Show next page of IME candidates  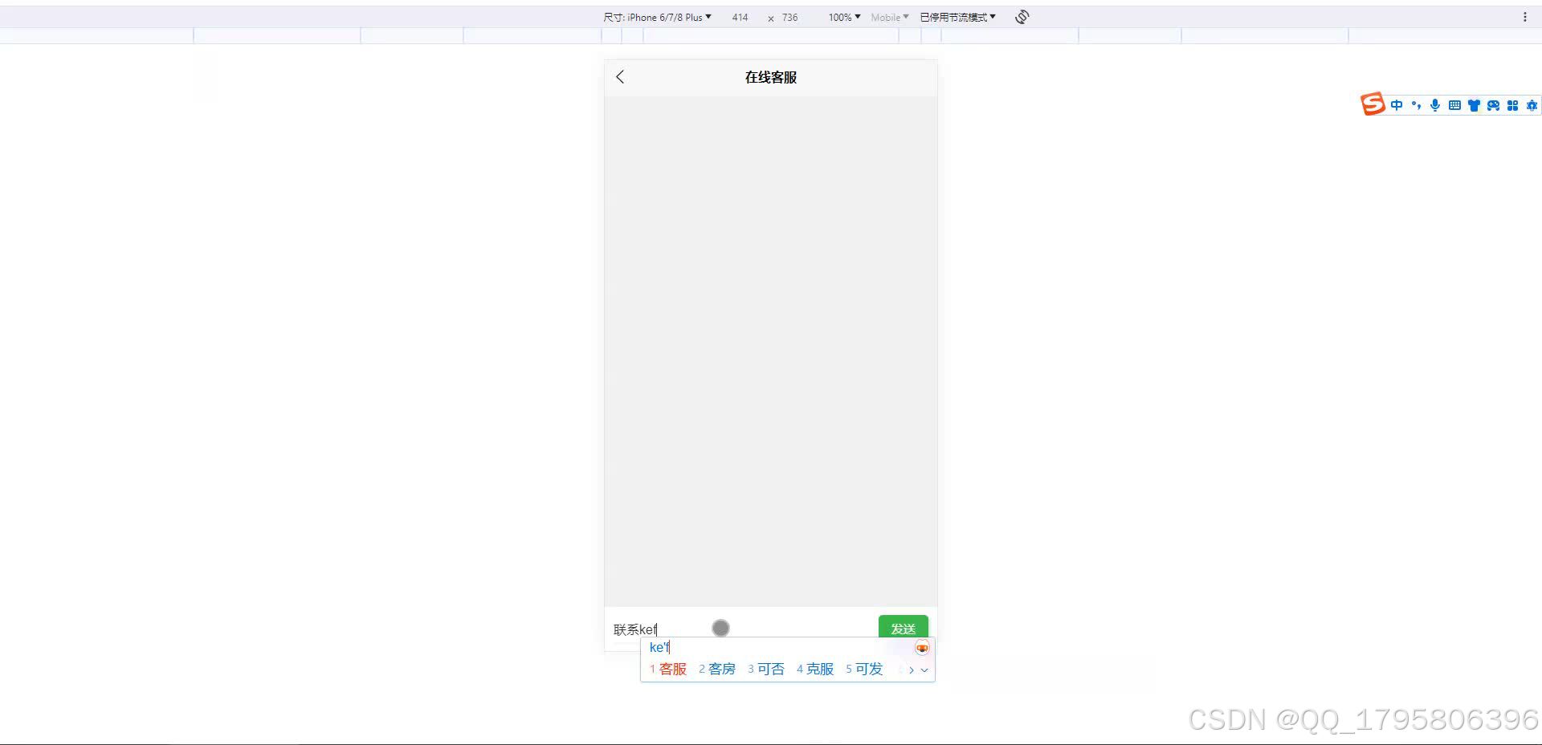tap(911, 670)
